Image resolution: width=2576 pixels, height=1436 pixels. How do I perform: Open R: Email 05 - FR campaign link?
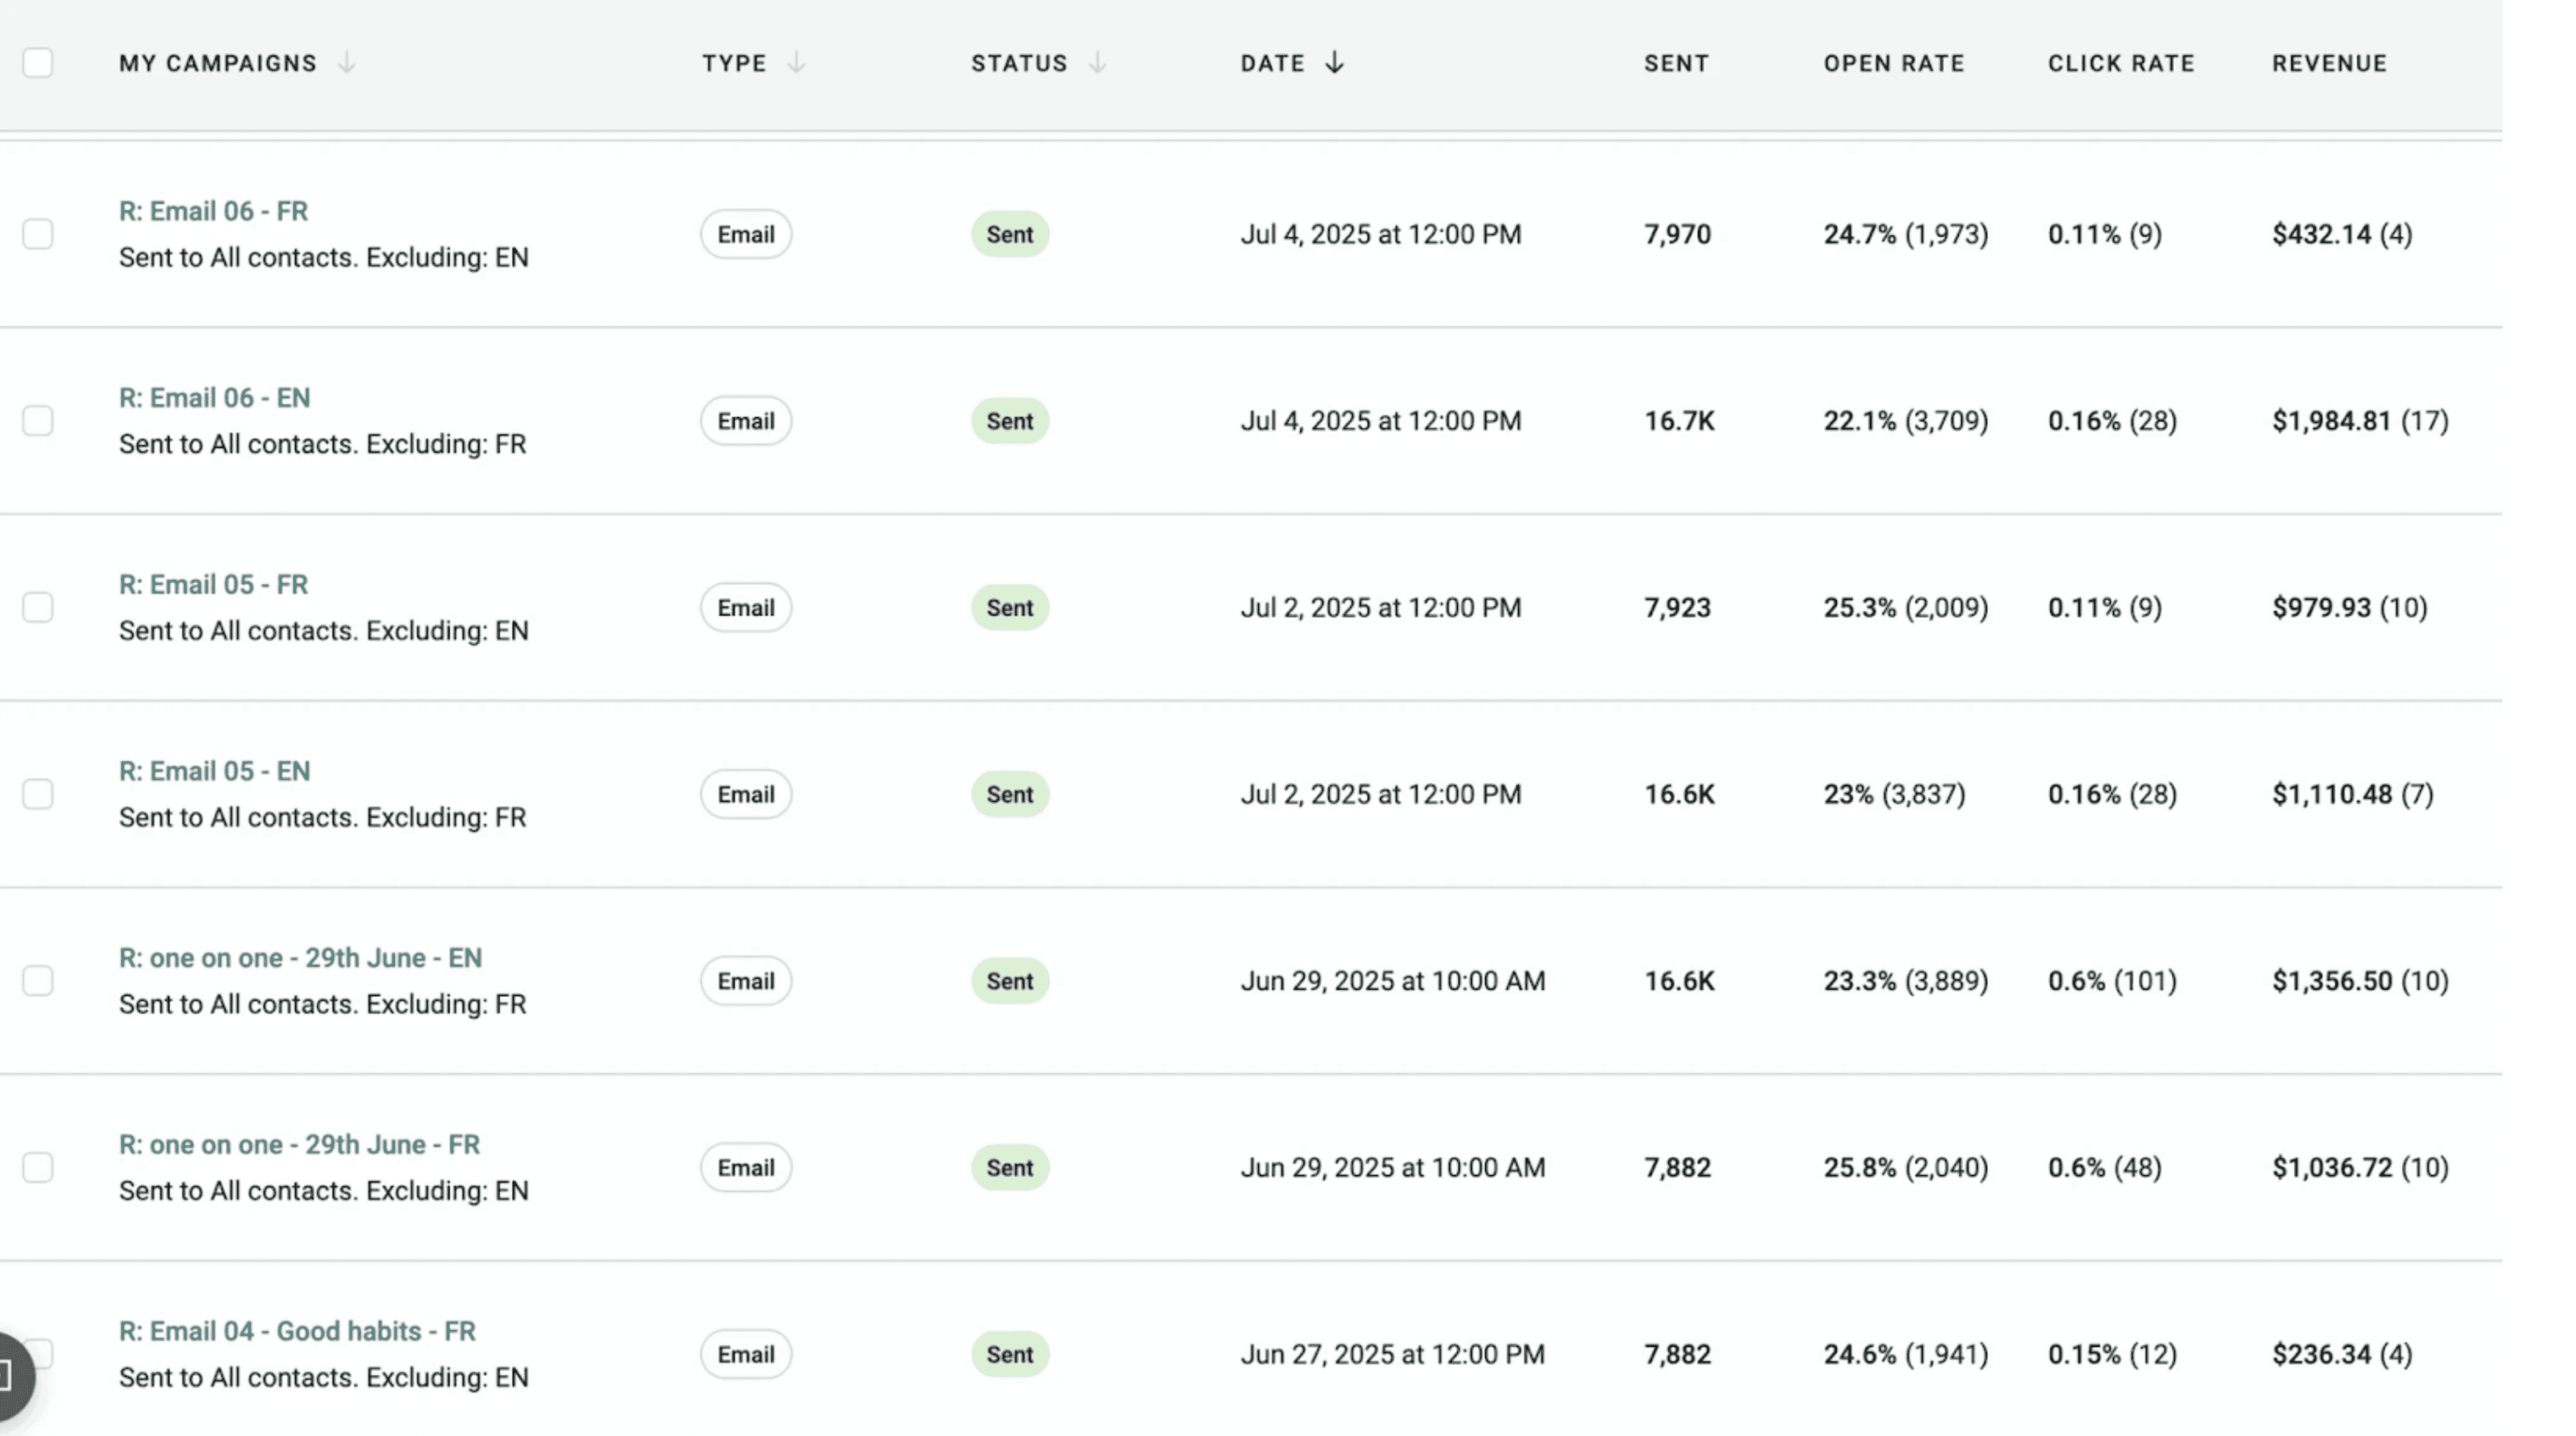[x=213, y=585]
